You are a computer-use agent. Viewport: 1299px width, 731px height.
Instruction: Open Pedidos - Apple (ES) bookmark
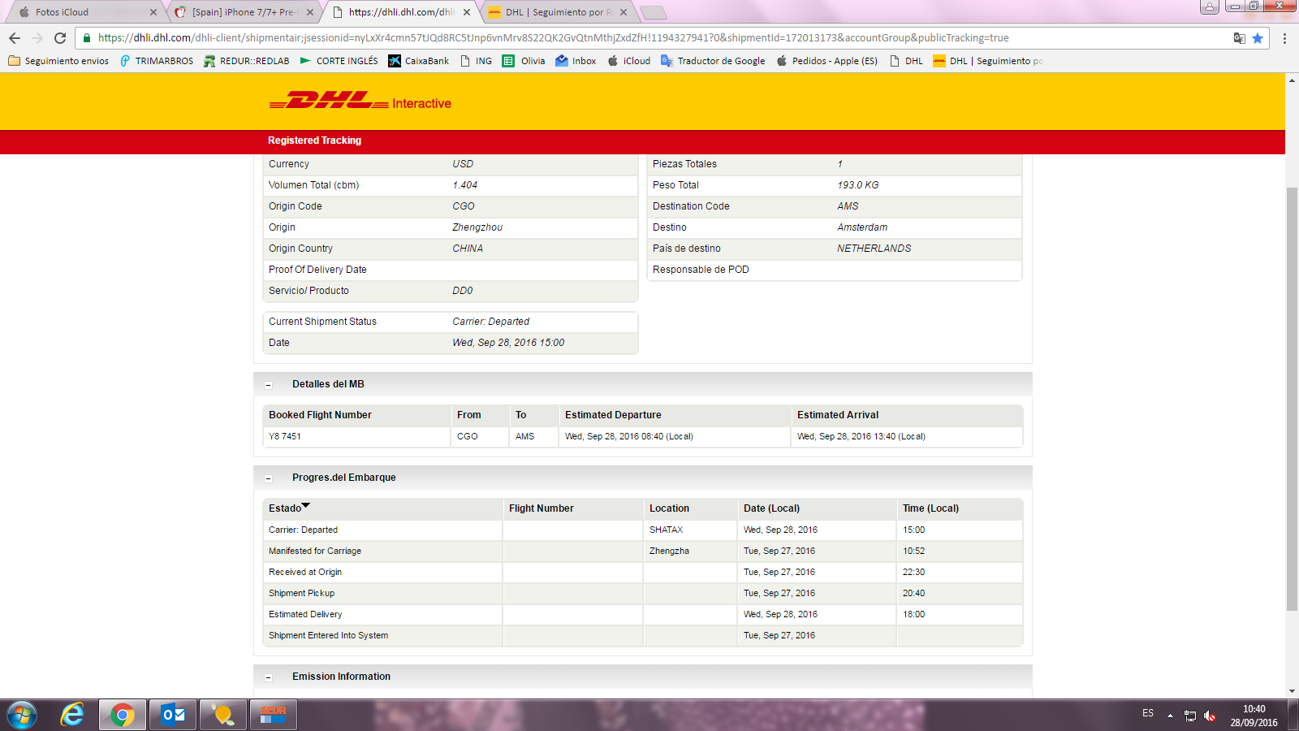click(x=826, y=61)
